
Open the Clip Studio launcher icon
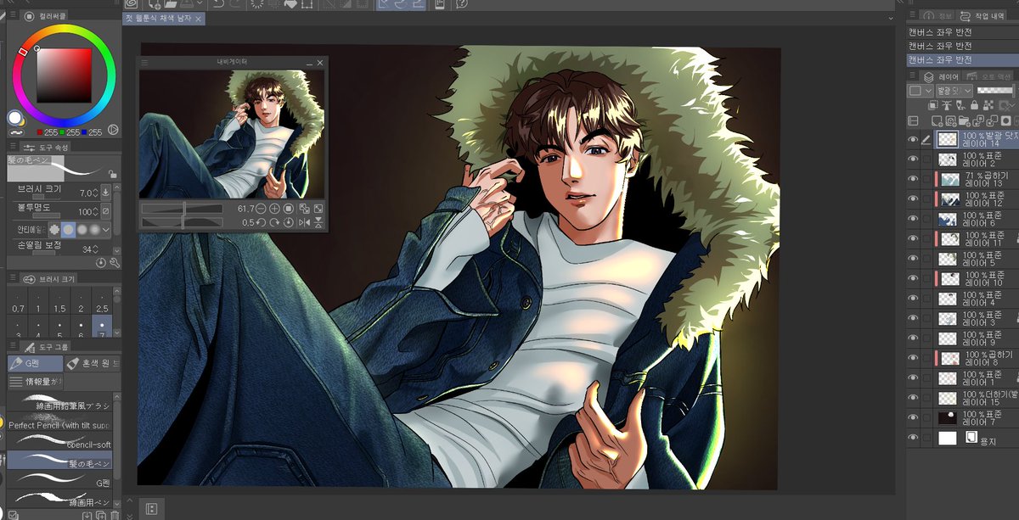click(132, 4)
